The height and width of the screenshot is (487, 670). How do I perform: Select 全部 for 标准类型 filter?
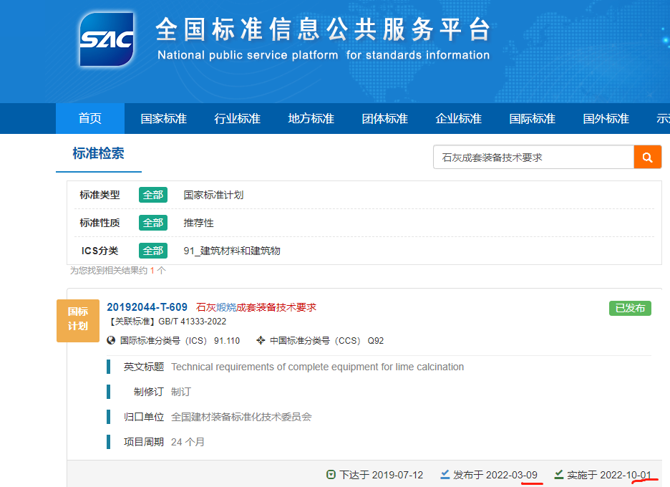point(152,195)
